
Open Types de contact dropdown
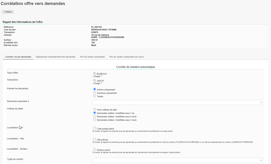coord(175,160)
